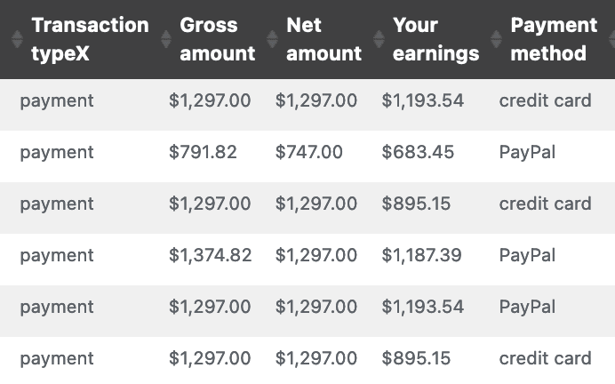Select the $791.82 gross amount cell
615x384 pixels.
pos(203,152)
